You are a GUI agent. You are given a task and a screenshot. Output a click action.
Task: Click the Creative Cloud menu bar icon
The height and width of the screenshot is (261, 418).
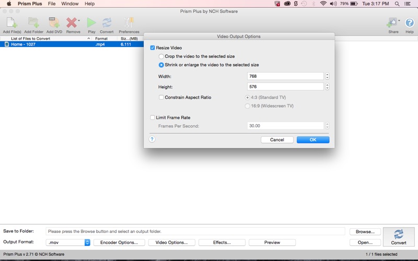(x=287, y=4)
